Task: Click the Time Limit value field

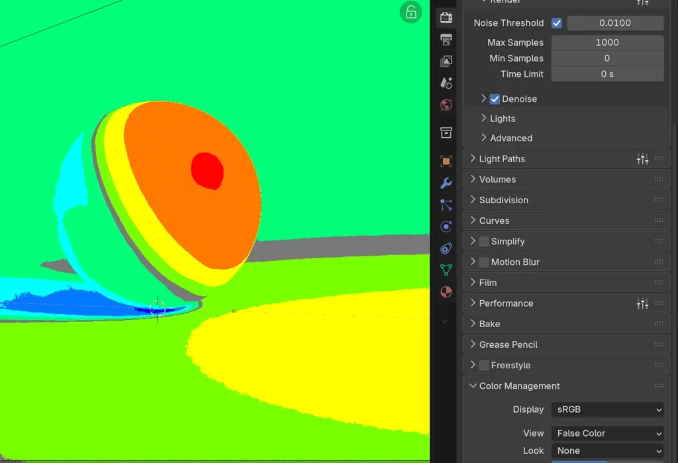Action: [x=607, y=74]
